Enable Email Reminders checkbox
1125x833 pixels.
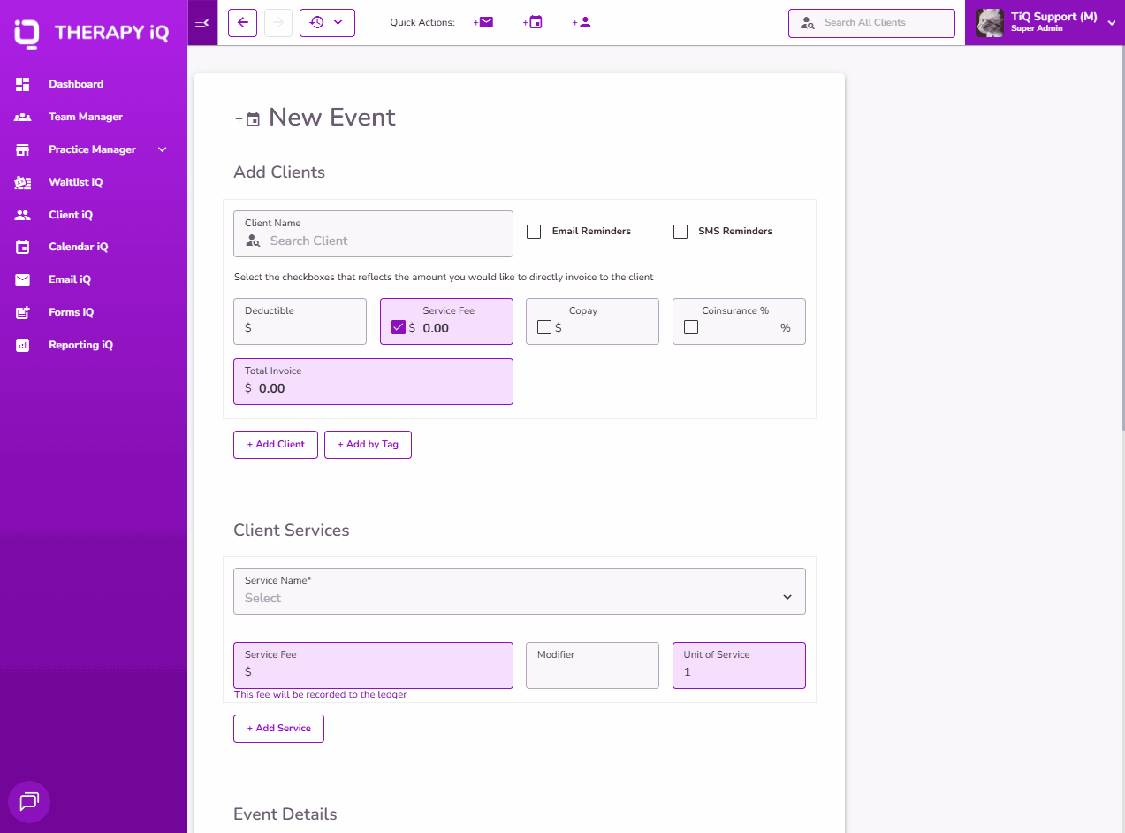[x=534, y=232]
